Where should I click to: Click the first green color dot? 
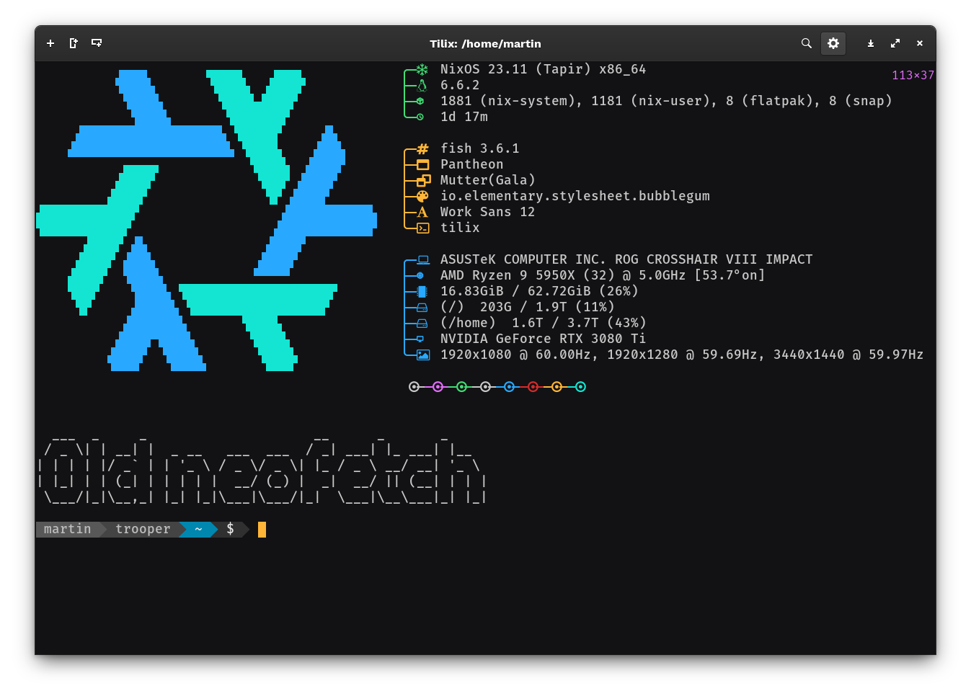pos(461,387)
